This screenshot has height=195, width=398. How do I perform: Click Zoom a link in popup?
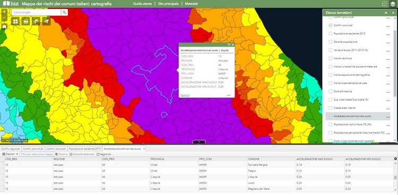click(185, 95)
